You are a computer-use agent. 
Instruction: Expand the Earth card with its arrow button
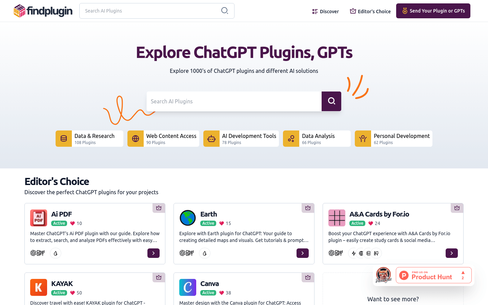[302, 253]
